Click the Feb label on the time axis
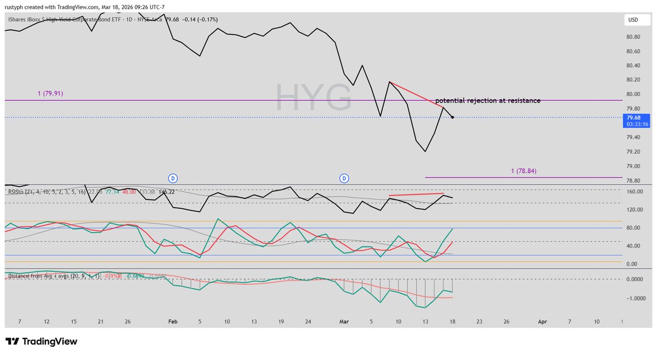The height and width of the screenshot is (355, 657). tap(173, 322)
